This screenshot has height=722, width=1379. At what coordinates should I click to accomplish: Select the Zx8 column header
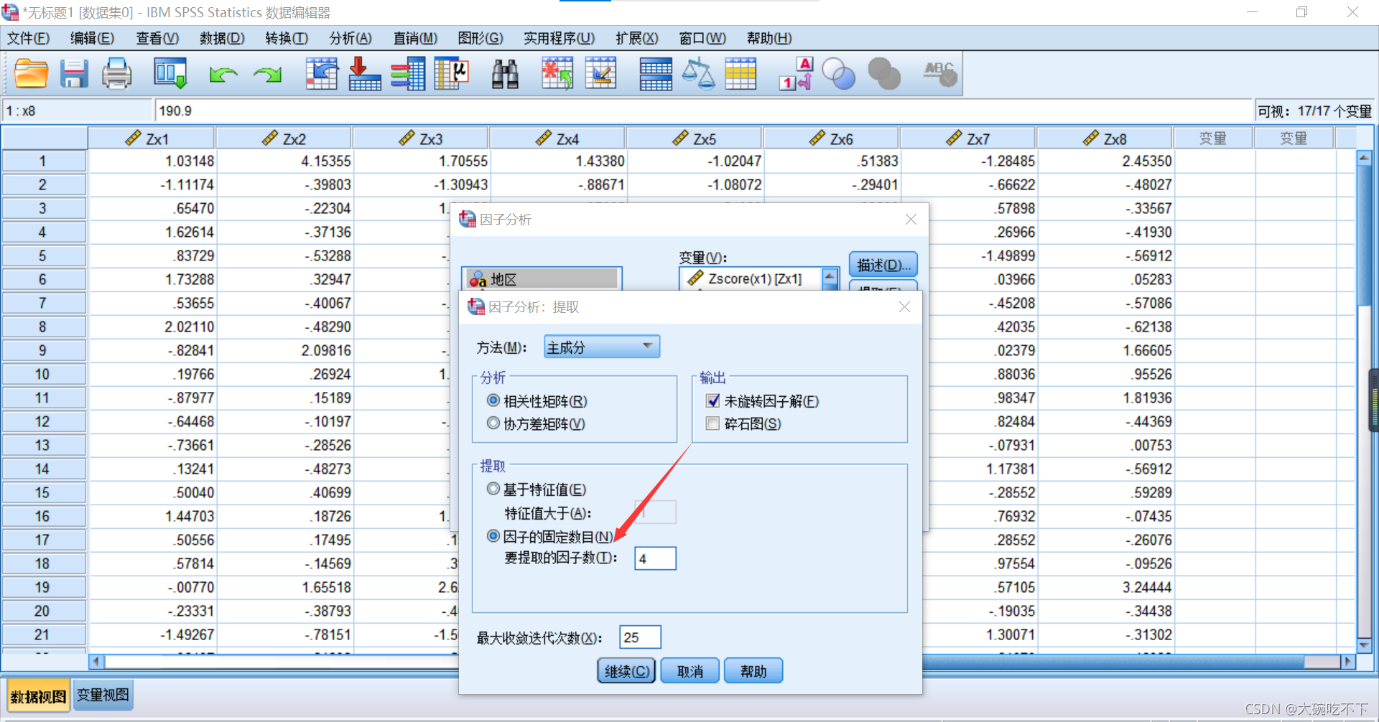click(1105, 139)
